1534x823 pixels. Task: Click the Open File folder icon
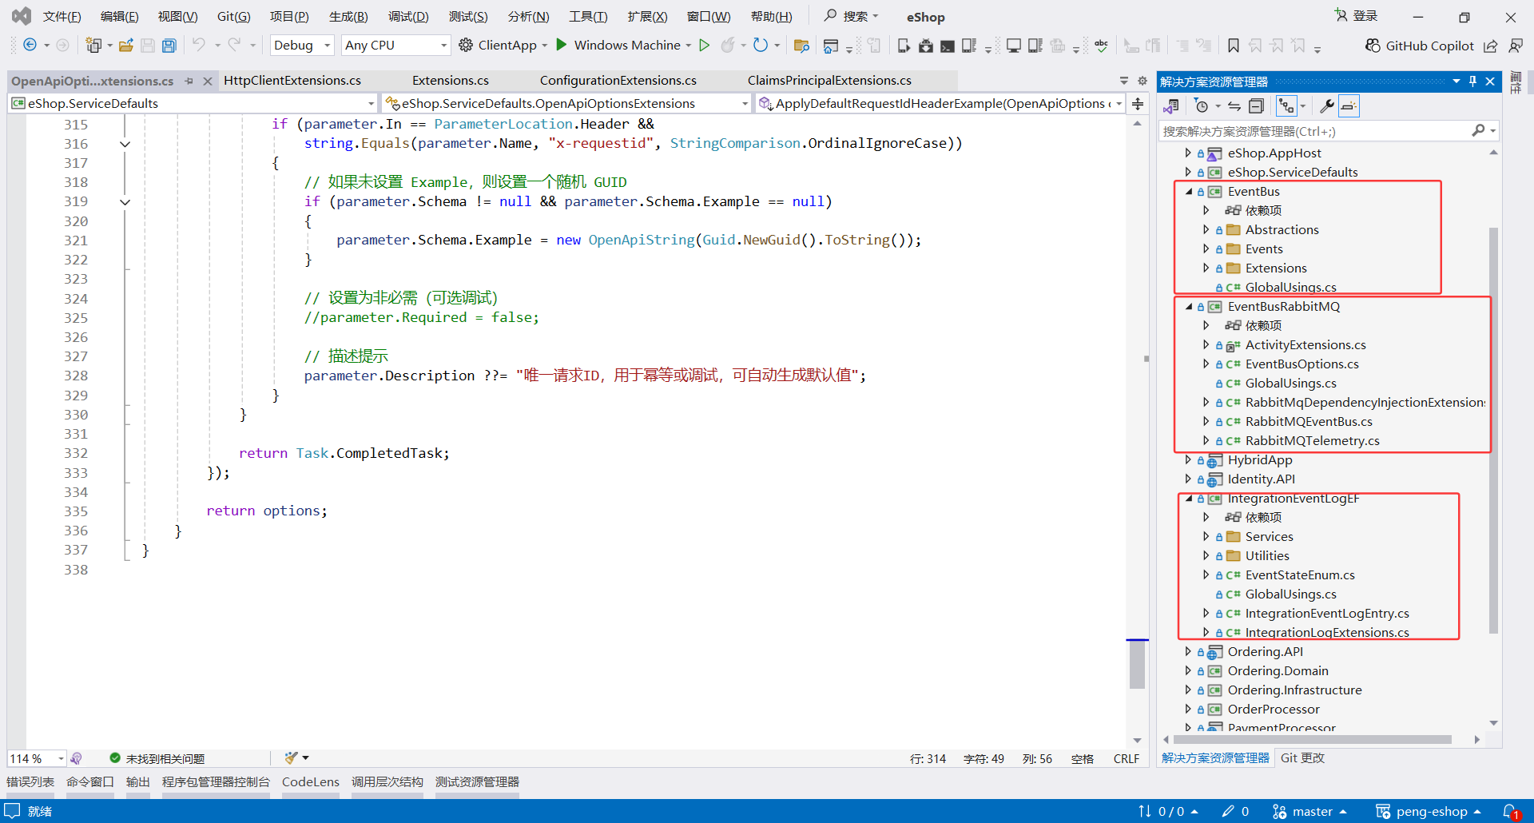pos(126,46)
